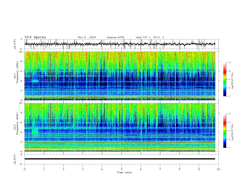Viewport: 246px width, 190px height.
Task: Click the '-3' tick on ch.1 colorbar
Action: click(229, 62)
